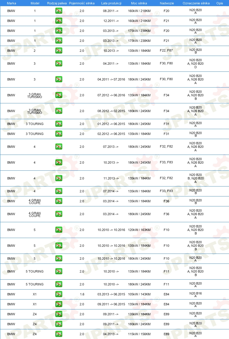Click fuel icon in X1 1.6 105kW row
Viewport: 229px width, 339px height.
tap(59, 294)
